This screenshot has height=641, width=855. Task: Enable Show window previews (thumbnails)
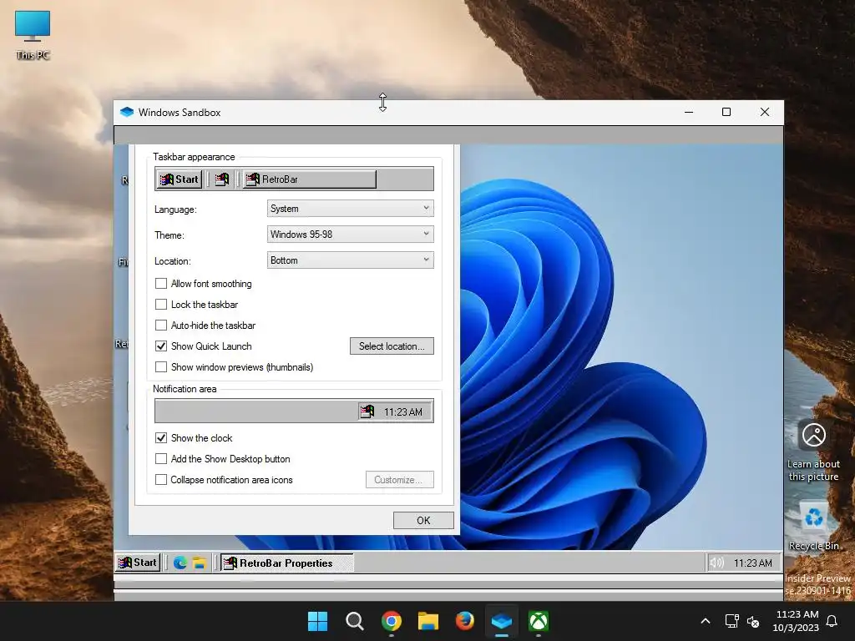tap(161, 367)
